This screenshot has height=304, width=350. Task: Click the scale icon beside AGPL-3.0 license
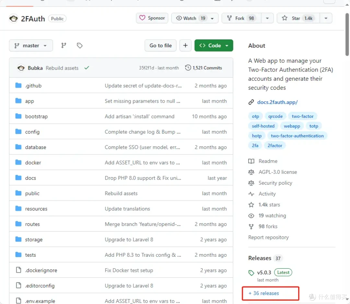tap(251, 172)
